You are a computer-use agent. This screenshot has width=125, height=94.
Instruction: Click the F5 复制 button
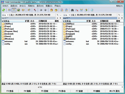[x=44, y=91]
